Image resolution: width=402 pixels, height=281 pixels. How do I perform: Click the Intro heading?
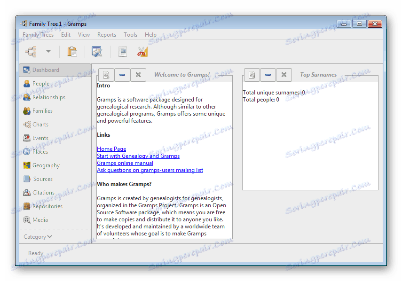103,86
